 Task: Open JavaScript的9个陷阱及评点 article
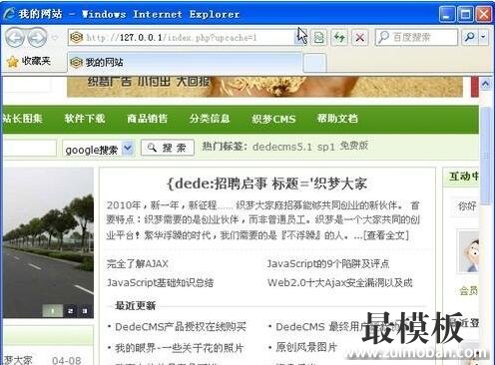click(x=328, y=264)
